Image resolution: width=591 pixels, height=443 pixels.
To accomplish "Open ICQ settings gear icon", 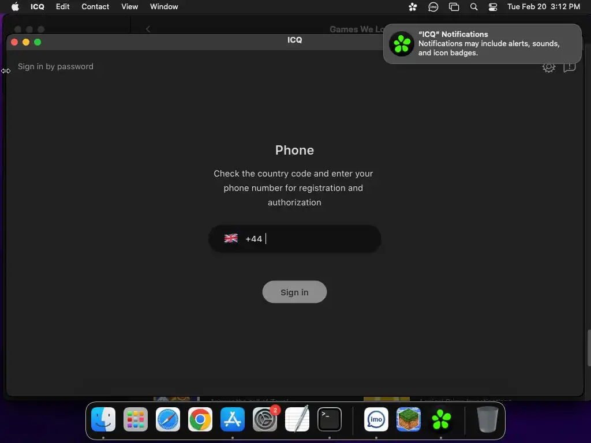I will pos(549,67).
